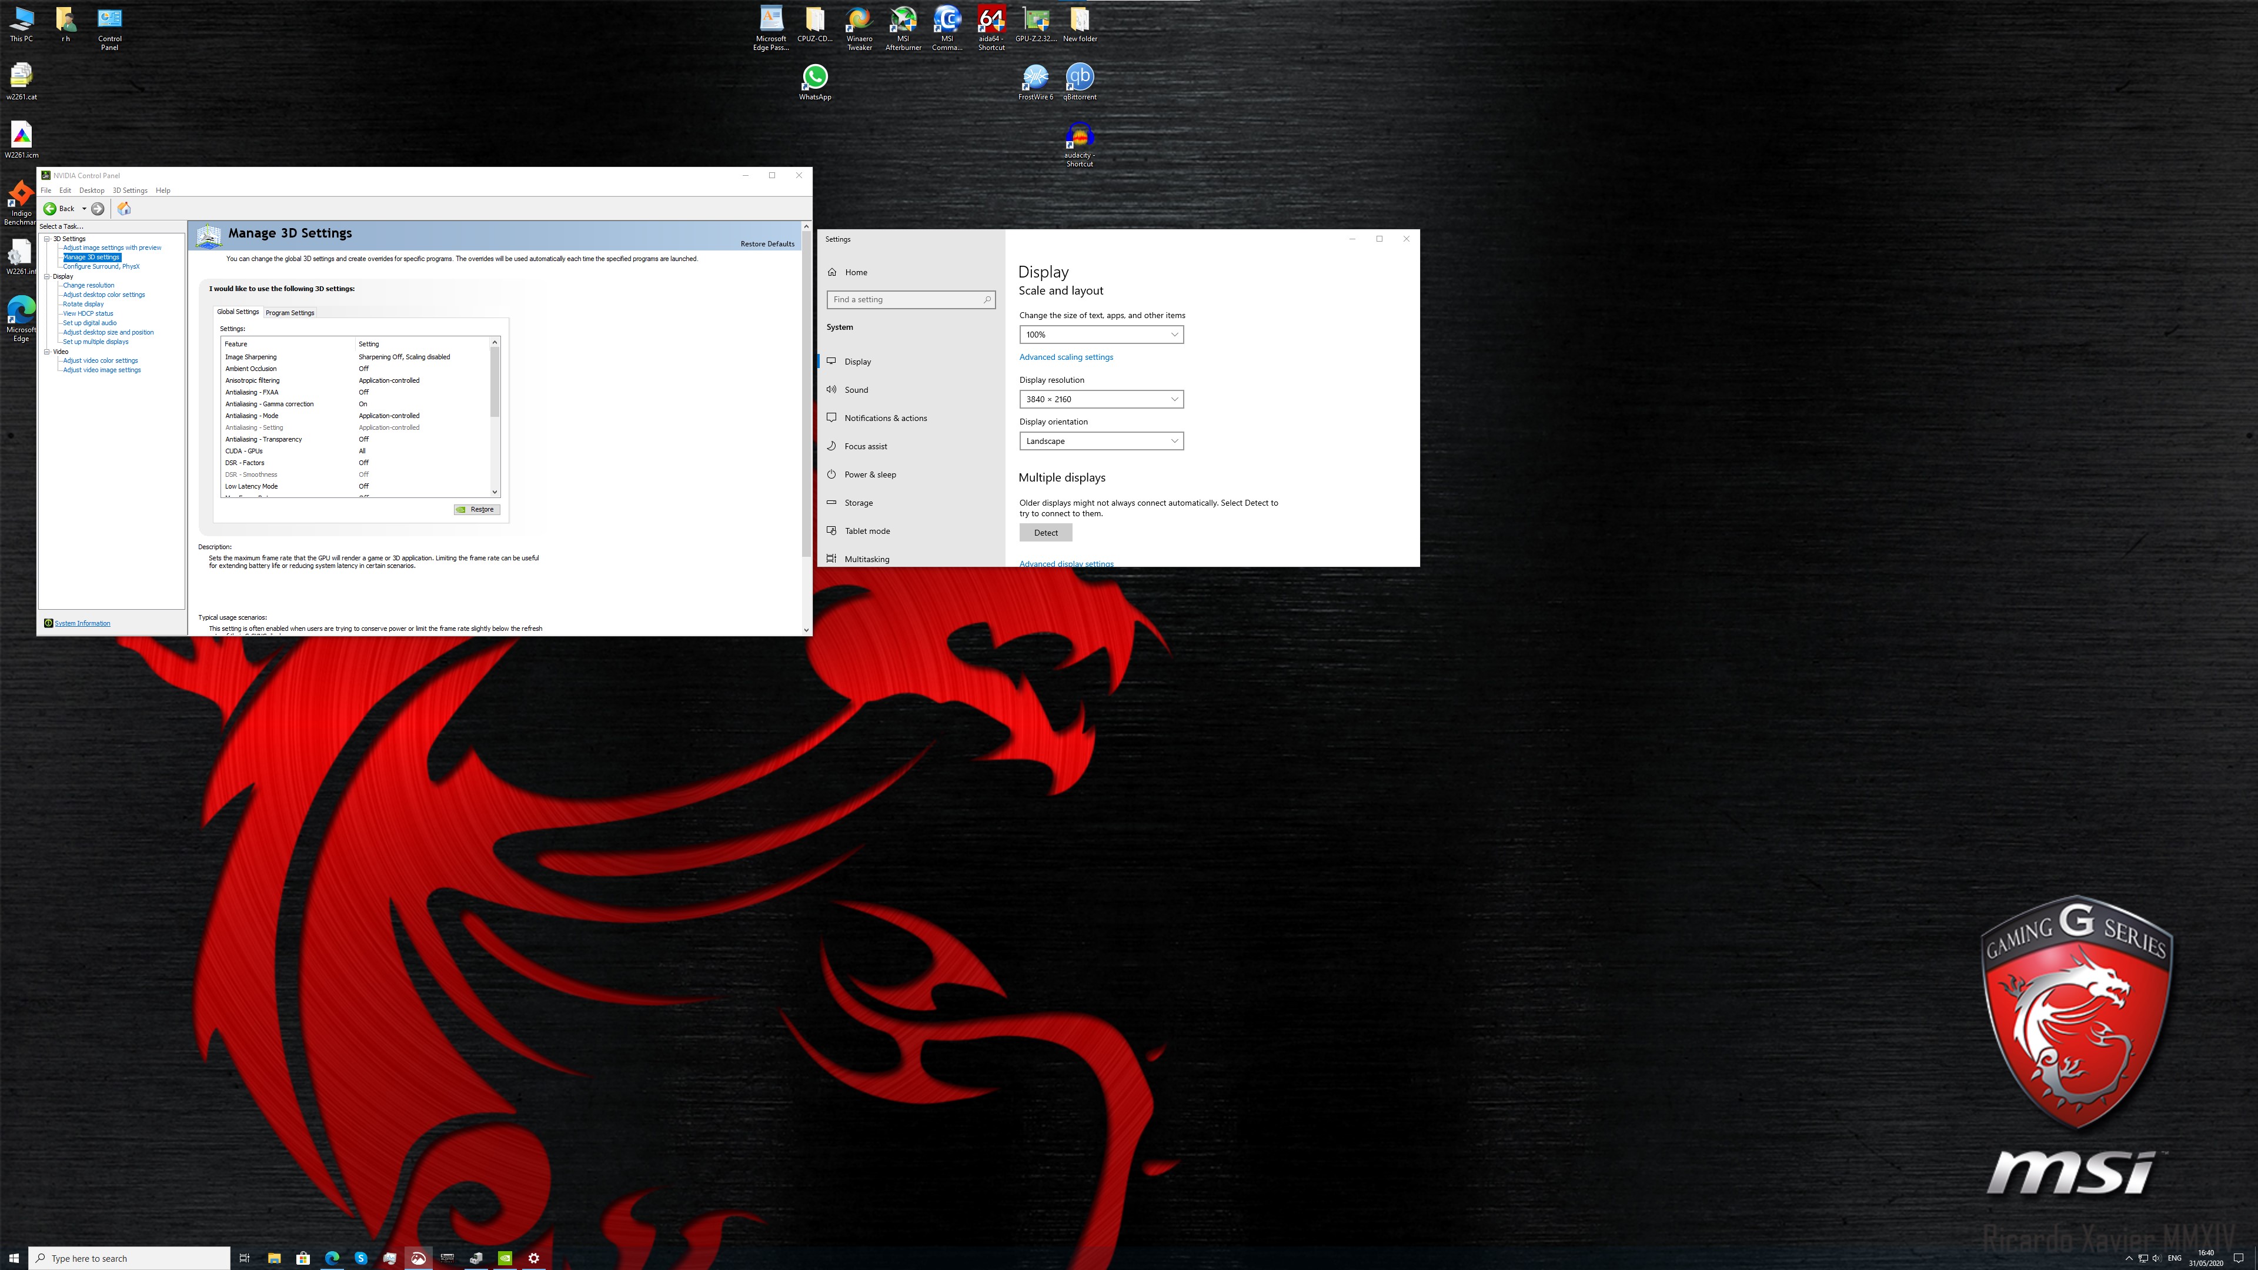Open the Edit menu in NVIDIA Control Panel
This screenshot has width=2258, height=1270.
(65, 190)
